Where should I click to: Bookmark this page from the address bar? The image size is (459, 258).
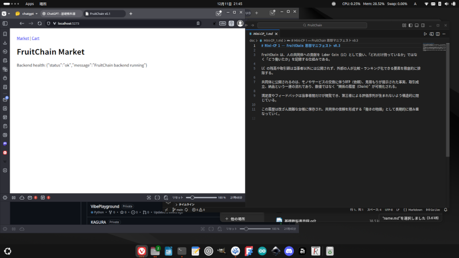tap(198, 24)
